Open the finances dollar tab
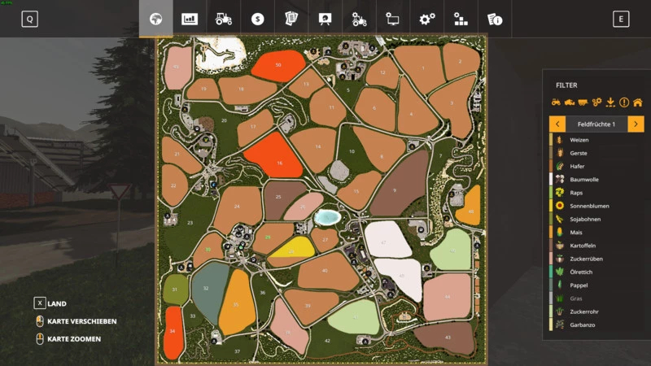 (x=257, y=19)
